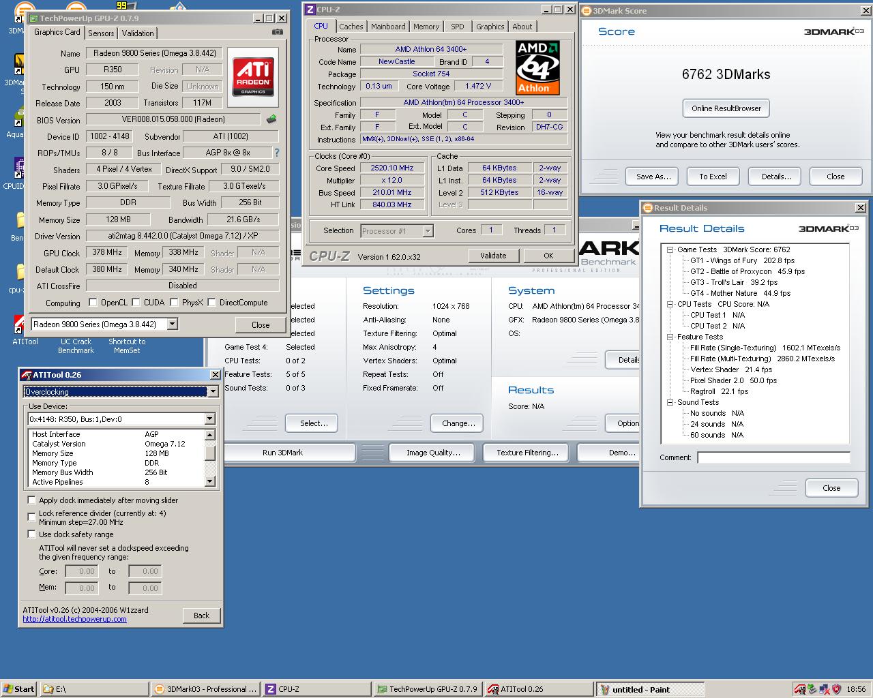Image resolution: width=873 pixels, height=698 pixels.
Task: Click the Online ResultBrowser button
Action: pyautogui.click(x=726, y=108)
